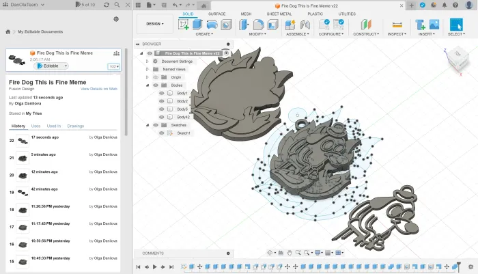Undo the last action

pyautogui.click(x=175, y=5)
